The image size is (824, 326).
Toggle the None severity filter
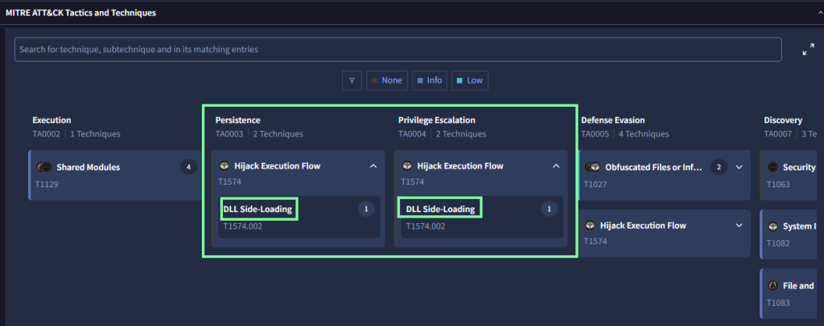(385, 80)
